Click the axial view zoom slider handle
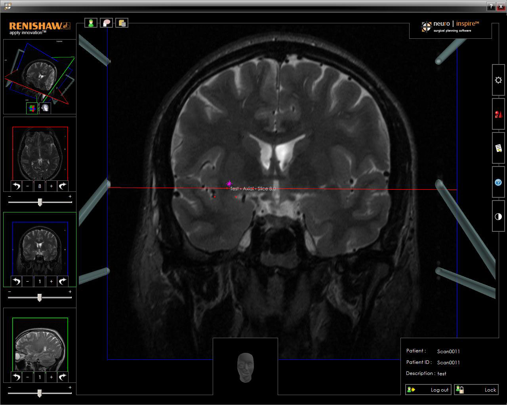The width and height of the screenshot is (507, 405). point(40,202)
